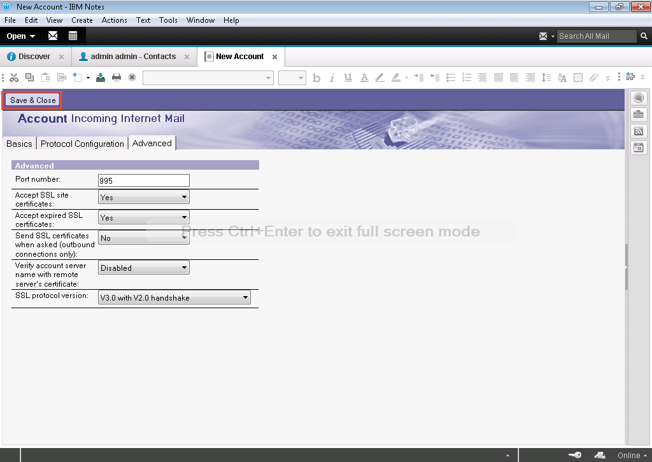
Task: Open the Online location switcher in status bar
Action: (x=632, y=455)
